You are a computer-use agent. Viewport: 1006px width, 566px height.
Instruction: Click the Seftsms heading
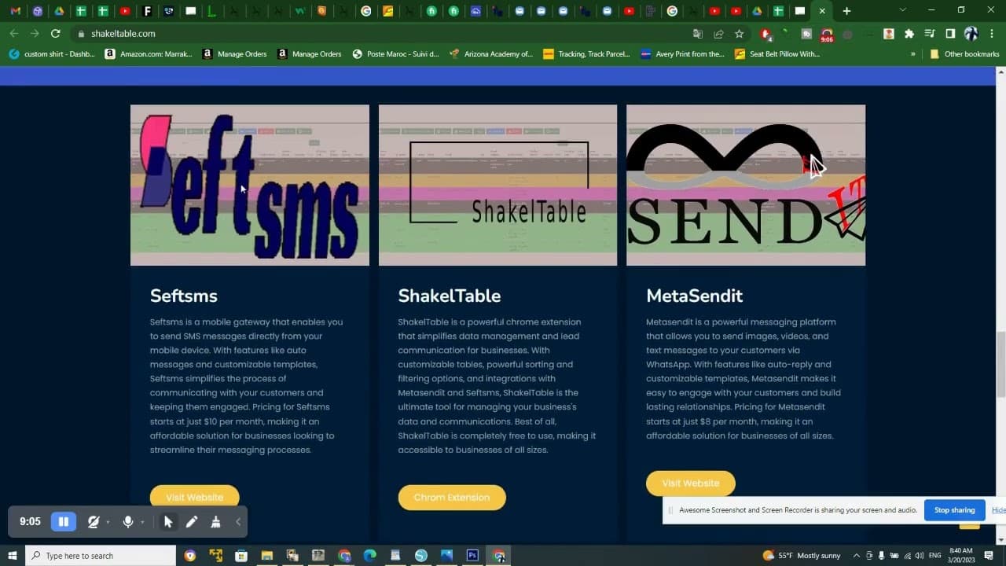tap(184, 296)
